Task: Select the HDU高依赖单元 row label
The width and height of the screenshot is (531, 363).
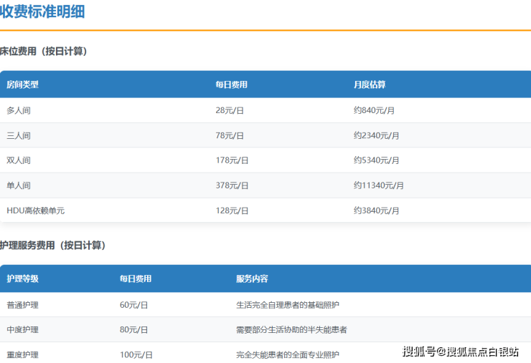Action: pos(36,210)
